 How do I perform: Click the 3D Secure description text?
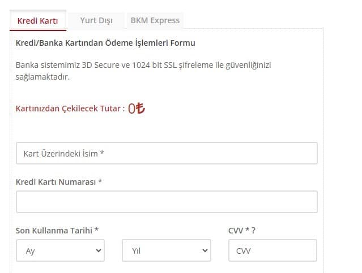[143, 65]
